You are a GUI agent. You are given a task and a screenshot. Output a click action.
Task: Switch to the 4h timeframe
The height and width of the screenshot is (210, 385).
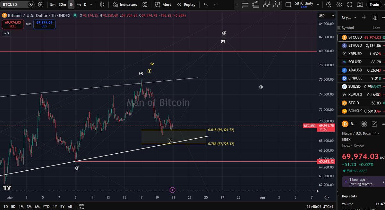(x=78, y=4)
